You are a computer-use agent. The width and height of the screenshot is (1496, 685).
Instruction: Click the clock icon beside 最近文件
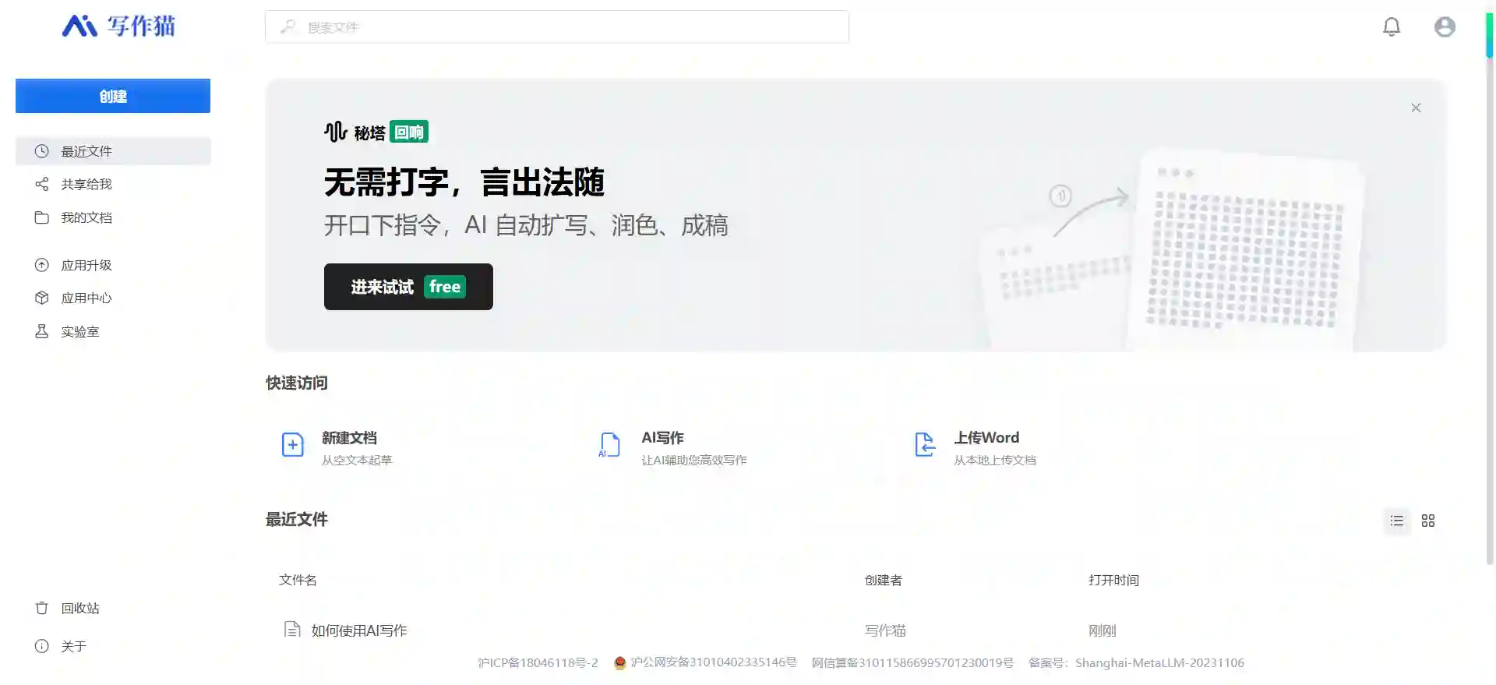pos(42,151)
